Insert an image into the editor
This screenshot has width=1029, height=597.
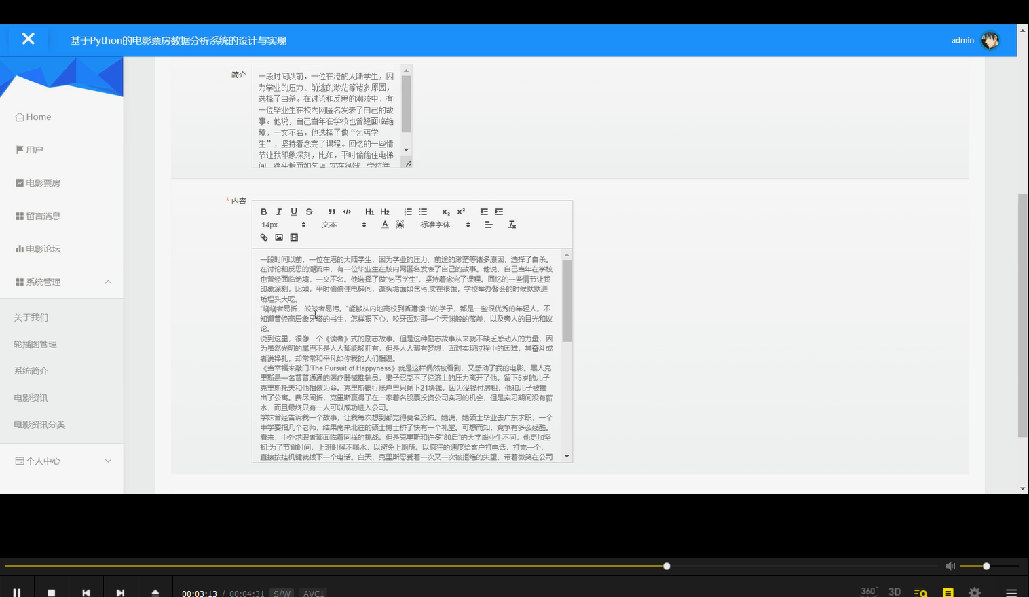[x=279, y=237]
